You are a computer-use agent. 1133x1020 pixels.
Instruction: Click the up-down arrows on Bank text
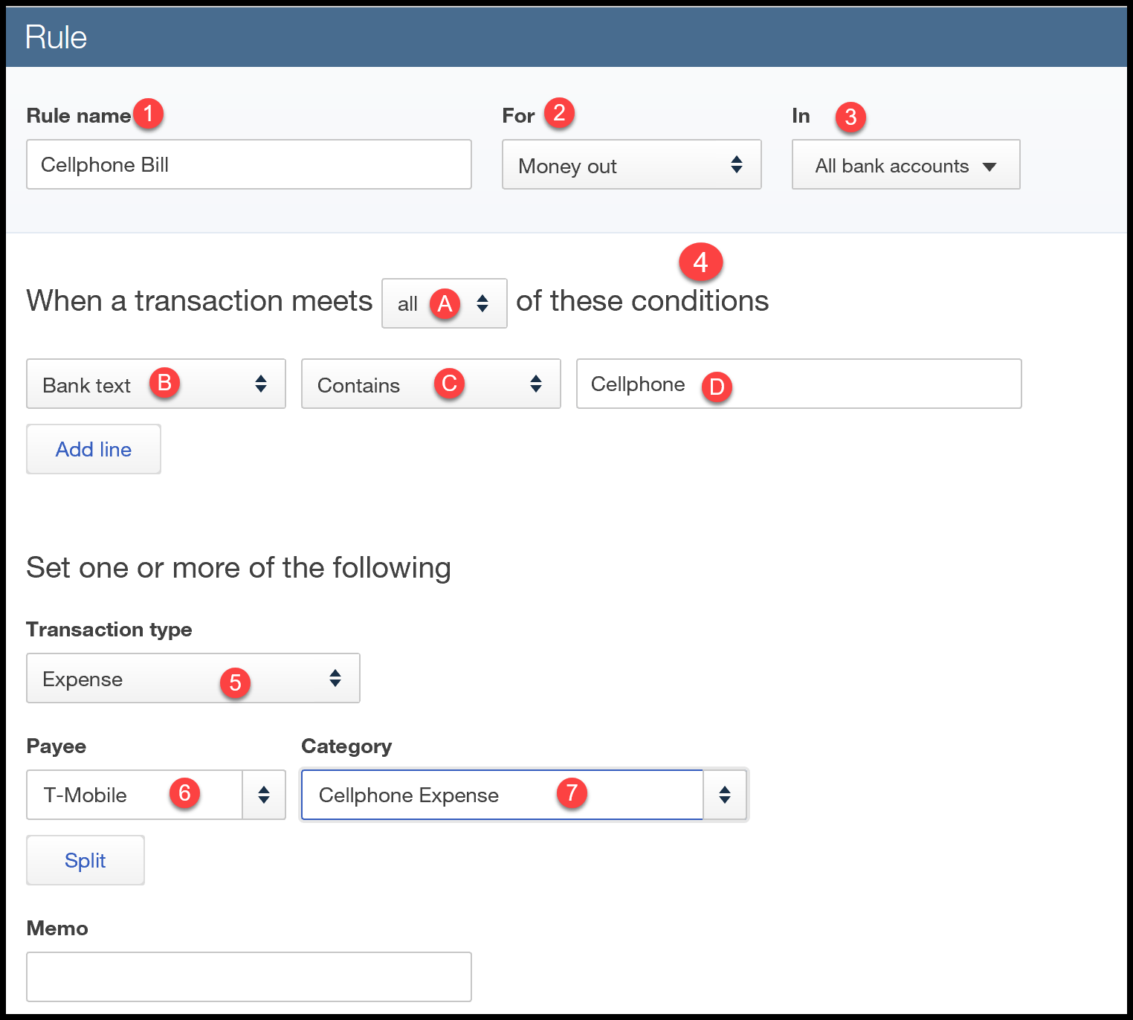[261, 384]
